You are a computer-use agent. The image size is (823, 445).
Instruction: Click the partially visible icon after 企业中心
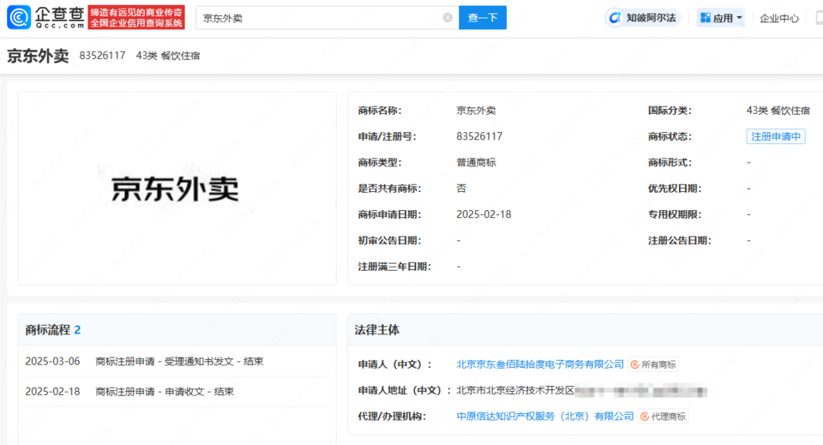(818, 18)
